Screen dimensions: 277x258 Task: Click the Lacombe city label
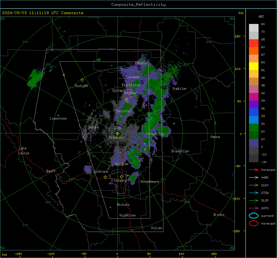[x=133, y=77]
